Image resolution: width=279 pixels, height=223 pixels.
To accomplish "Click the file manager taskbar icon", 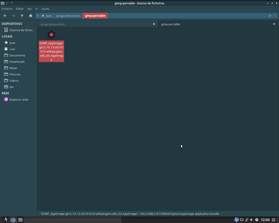I will tap(20, 220).
